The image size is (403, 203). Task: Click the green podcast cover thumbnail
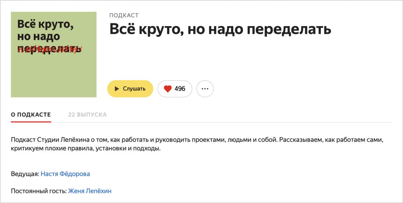[54, 74]
